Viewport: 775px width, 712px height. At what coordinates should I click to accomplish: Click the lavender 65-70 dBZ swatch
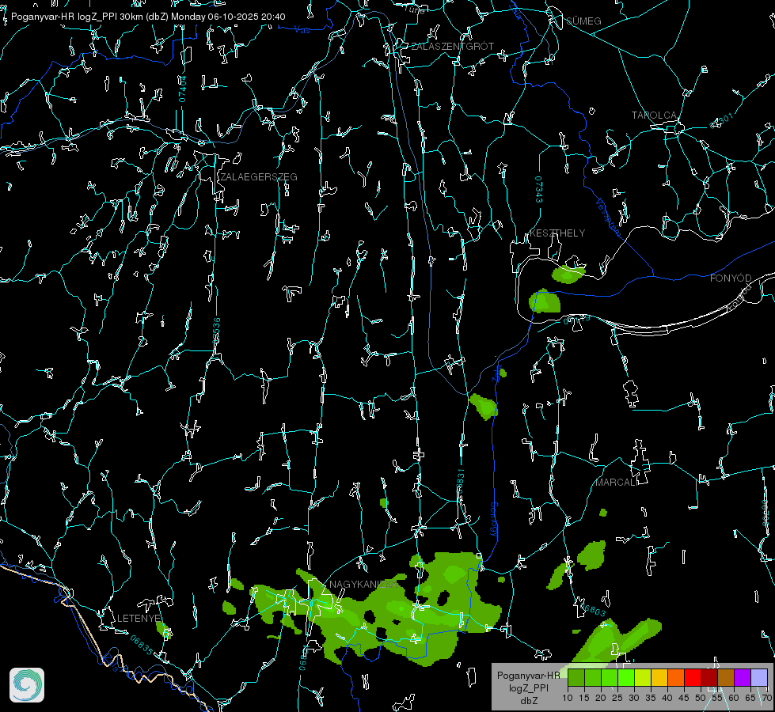[x=759, y=677]
